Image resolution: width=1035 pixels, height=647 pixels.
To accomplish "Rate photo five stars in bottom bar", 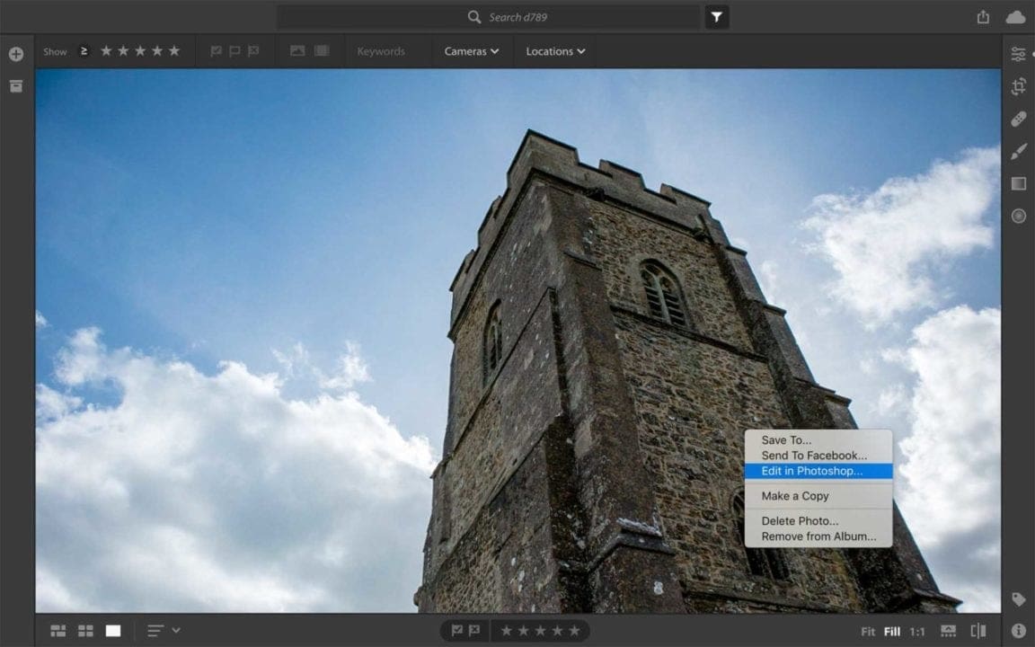I will tap(574, 631).
